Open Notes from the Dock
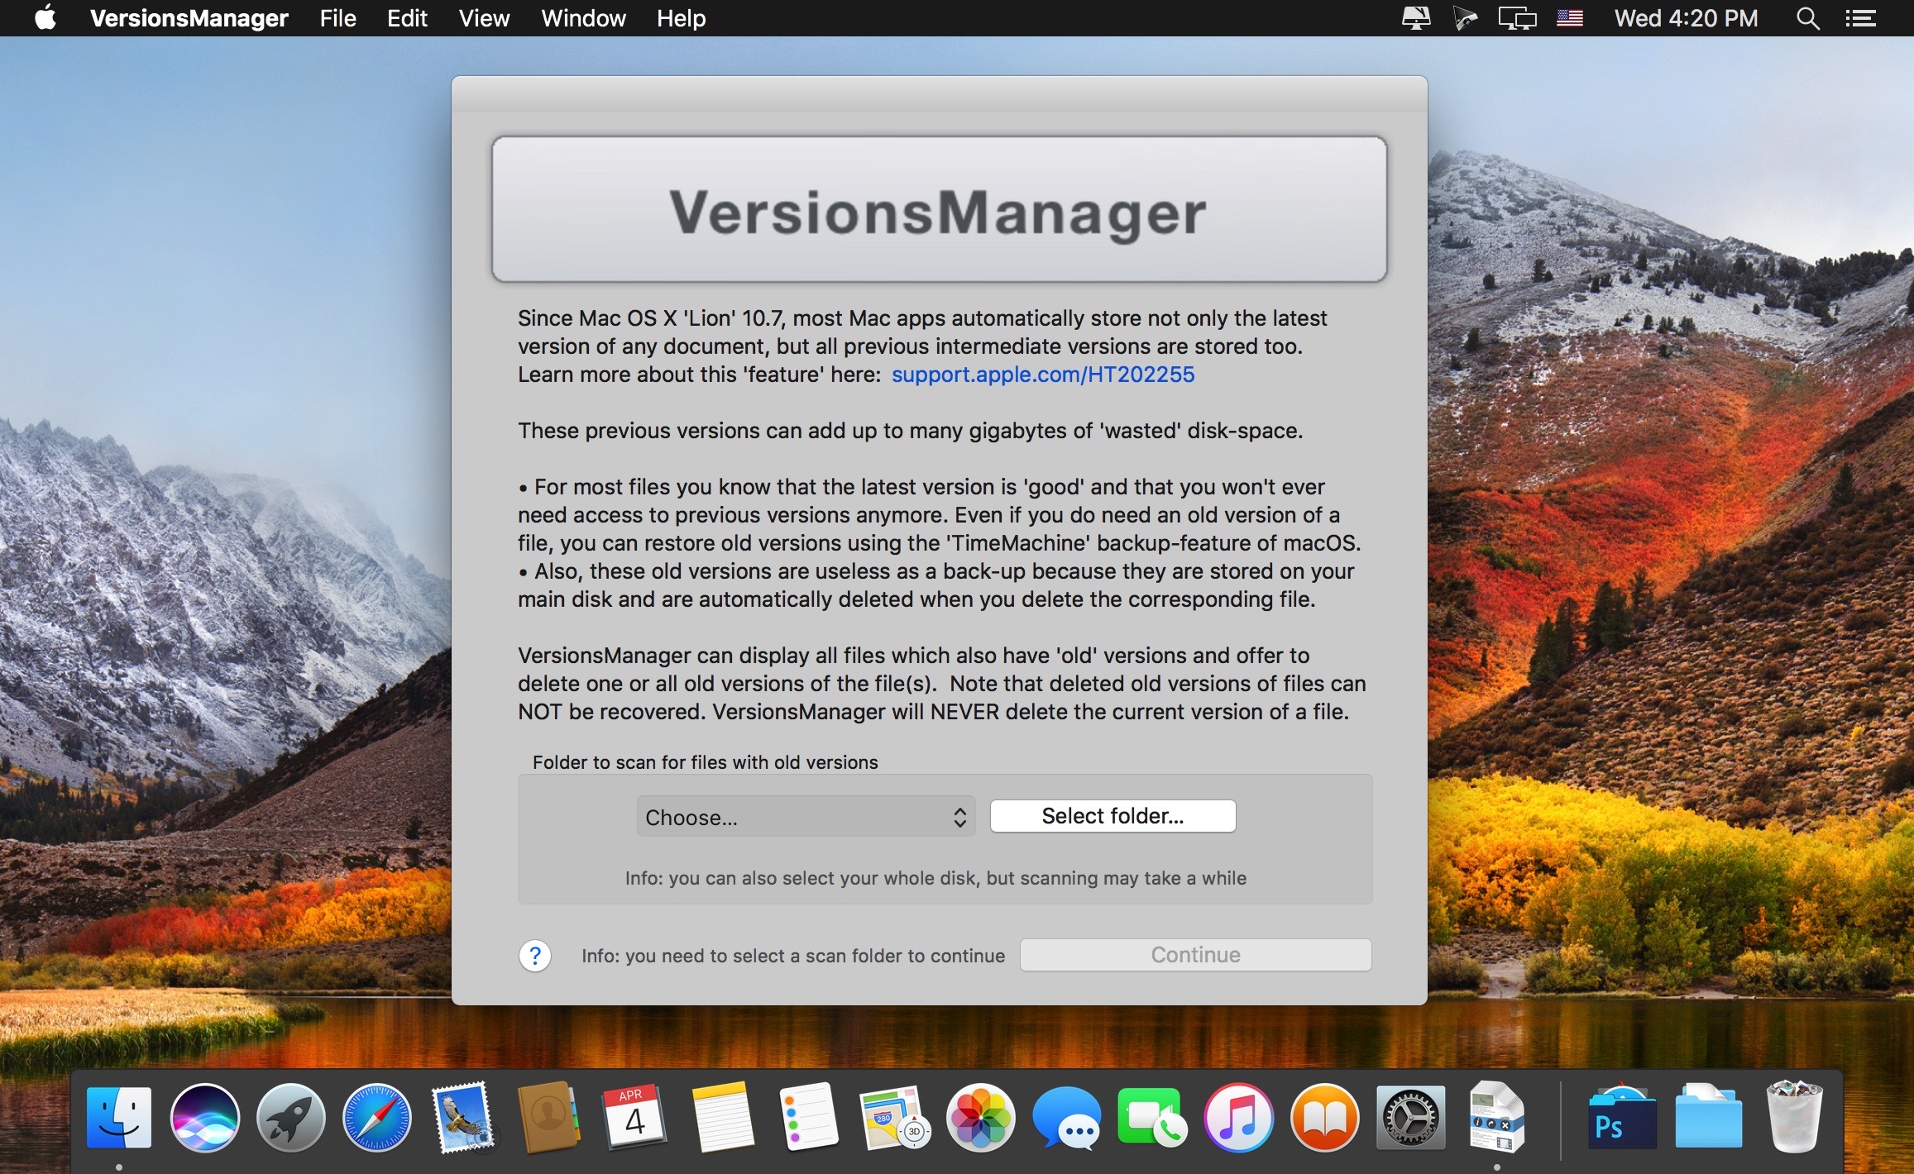The height and width of the screenshot is (1174, 1914). coord(721,1118)
